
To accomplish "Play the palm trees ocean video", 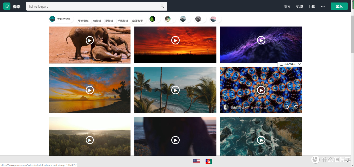I will click(175, 90).
